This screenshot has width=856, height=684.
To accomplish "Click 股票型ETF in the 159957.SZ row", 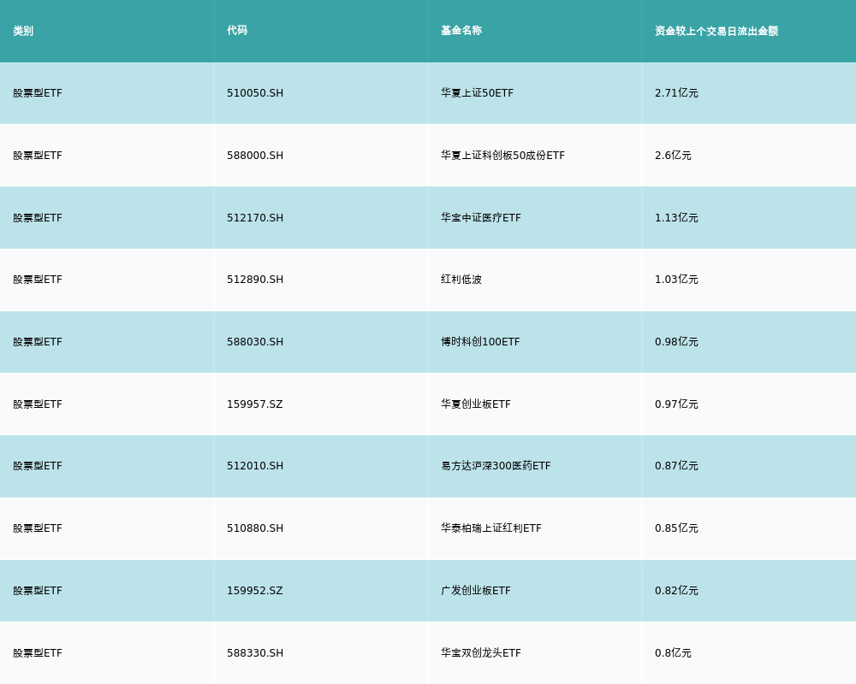I will point(38,404).
